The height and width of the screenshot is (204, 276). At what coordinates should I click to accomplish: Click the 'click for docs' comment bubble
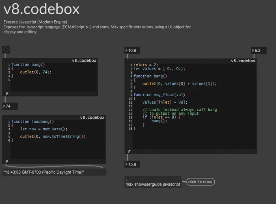[x=201, y=182]
